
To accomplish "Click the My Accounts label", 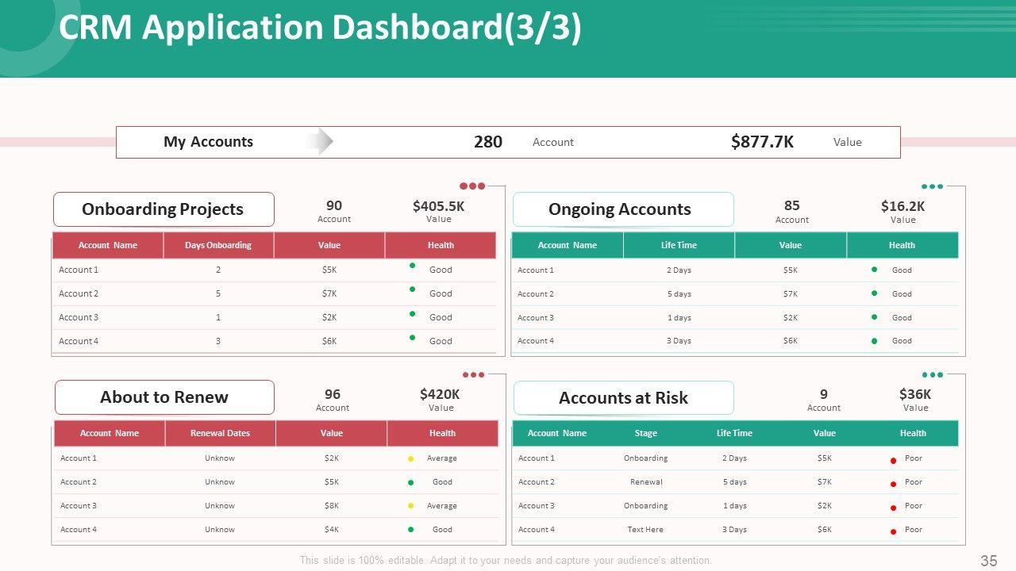I will coord(208,142).
